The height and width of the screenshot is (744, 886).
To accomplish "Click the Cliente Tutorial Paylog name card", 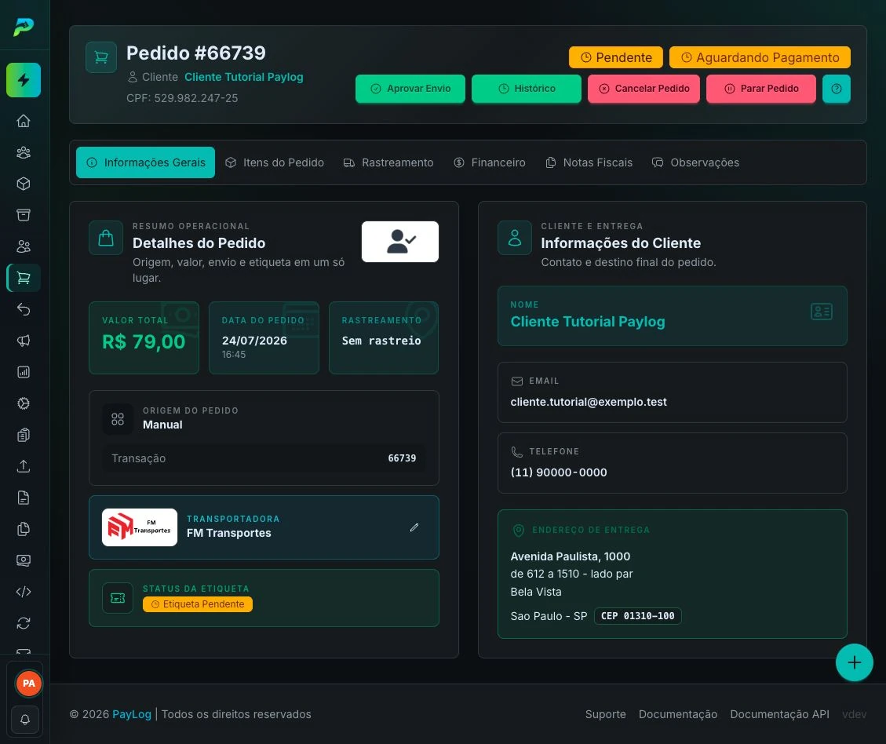I will tap(672, 315).
